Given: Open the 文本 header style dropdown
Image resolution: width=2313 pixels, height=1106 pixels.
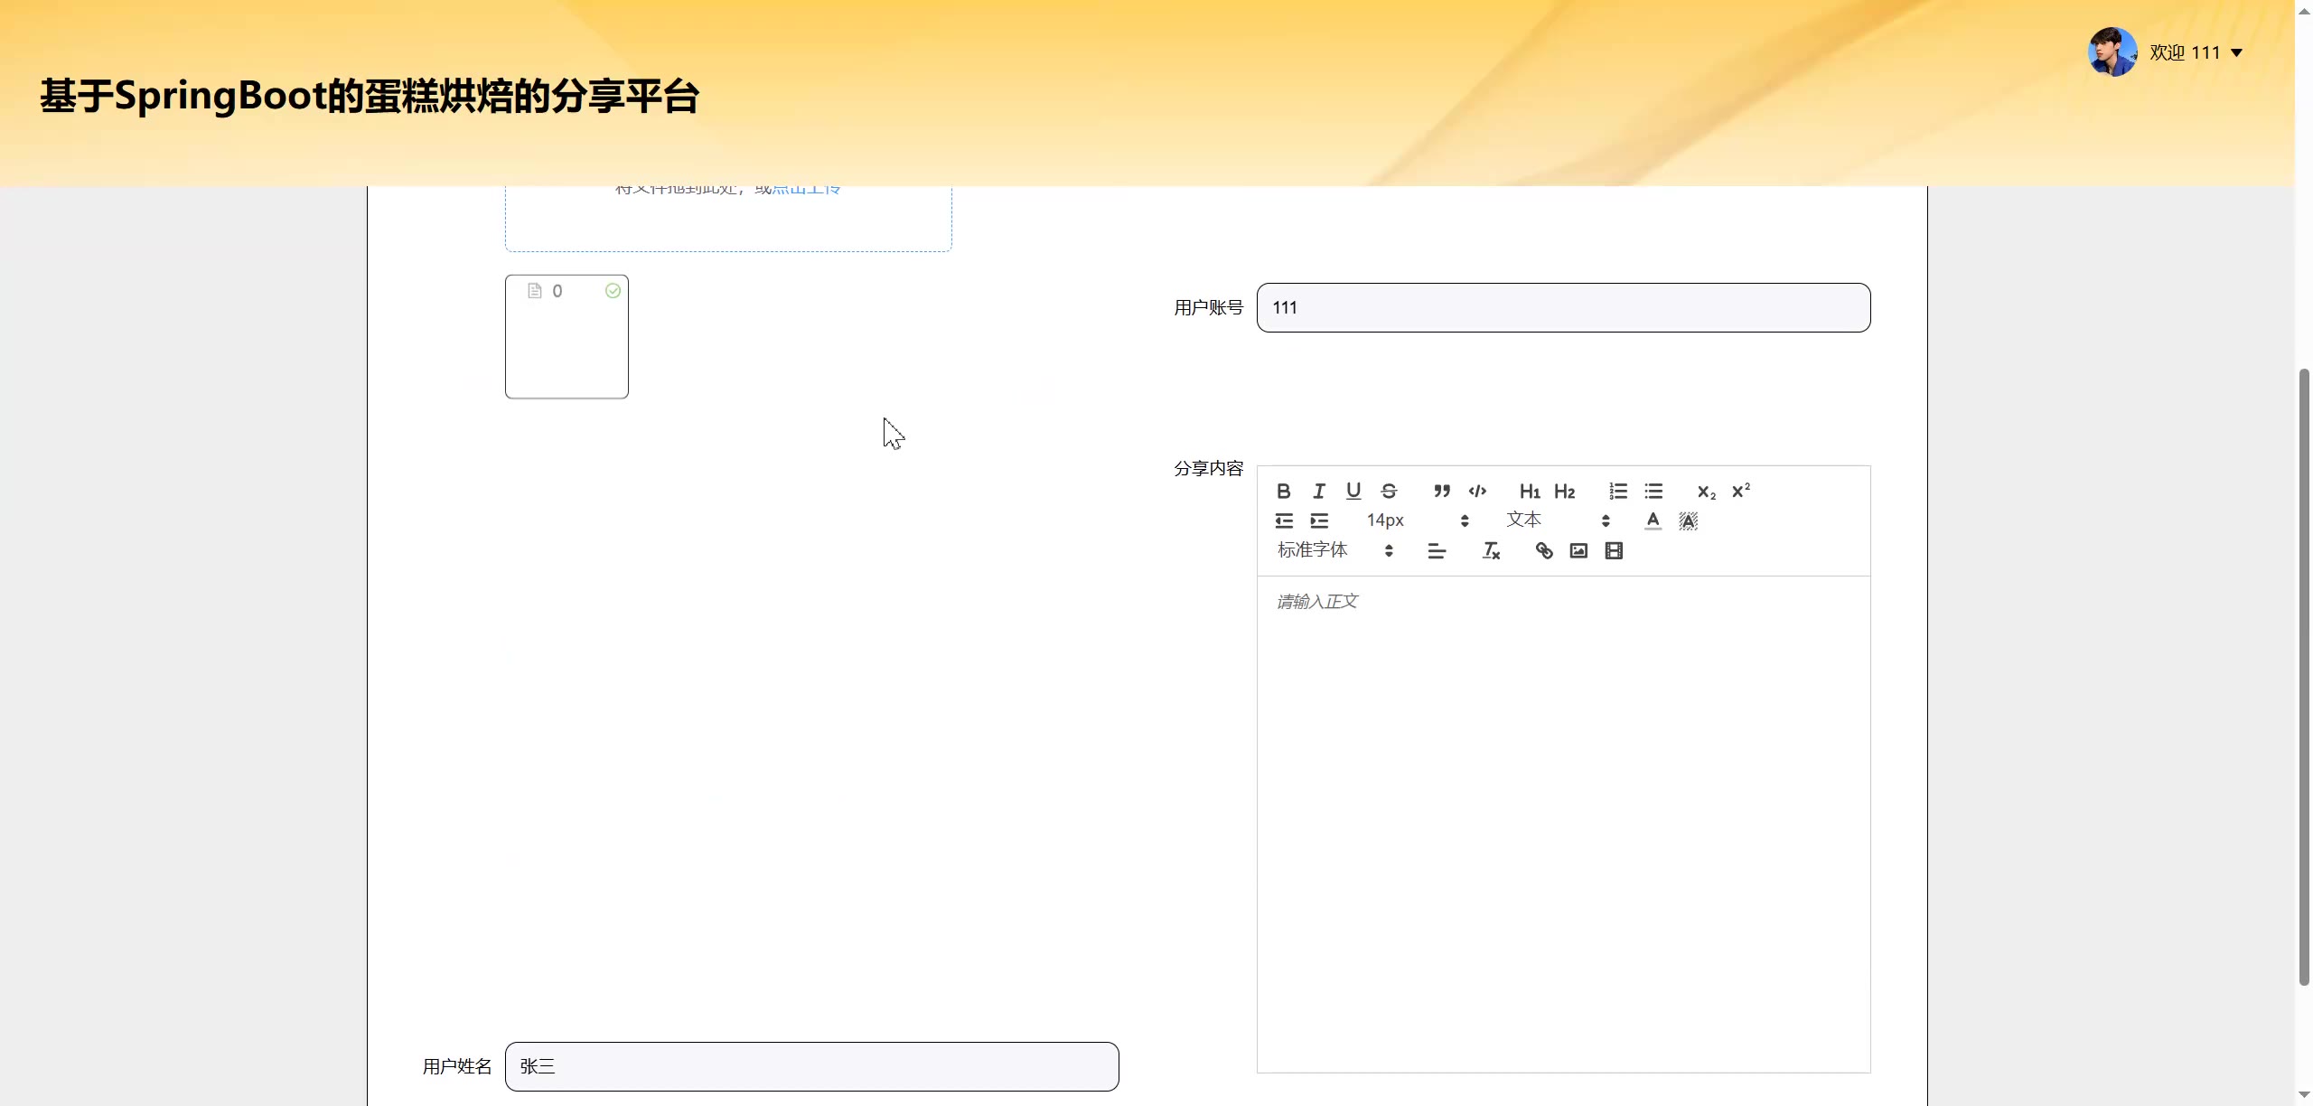Looking at the screenshot, I should (1557, 520).
